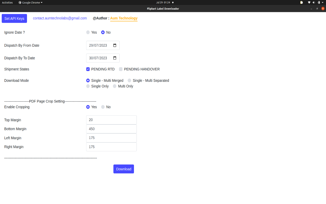Screen dimensions: 326x204
Task: Choose Single Only download mode
Action: coord(88,86)
